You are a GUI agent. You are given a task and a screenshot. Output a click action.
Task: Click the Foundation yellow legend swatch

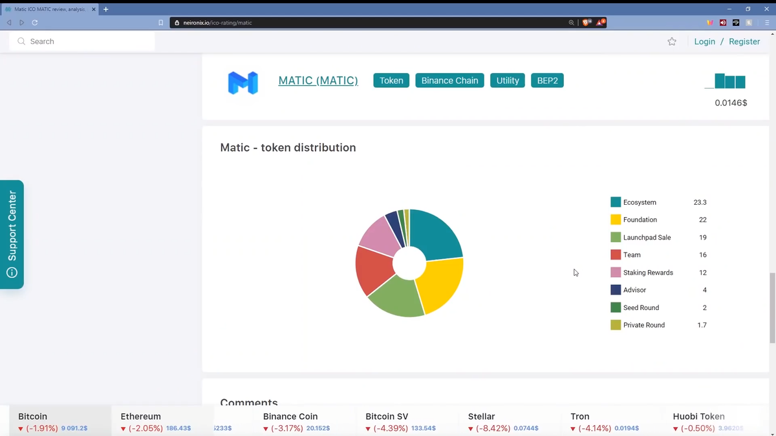click(x=616, y=220)
